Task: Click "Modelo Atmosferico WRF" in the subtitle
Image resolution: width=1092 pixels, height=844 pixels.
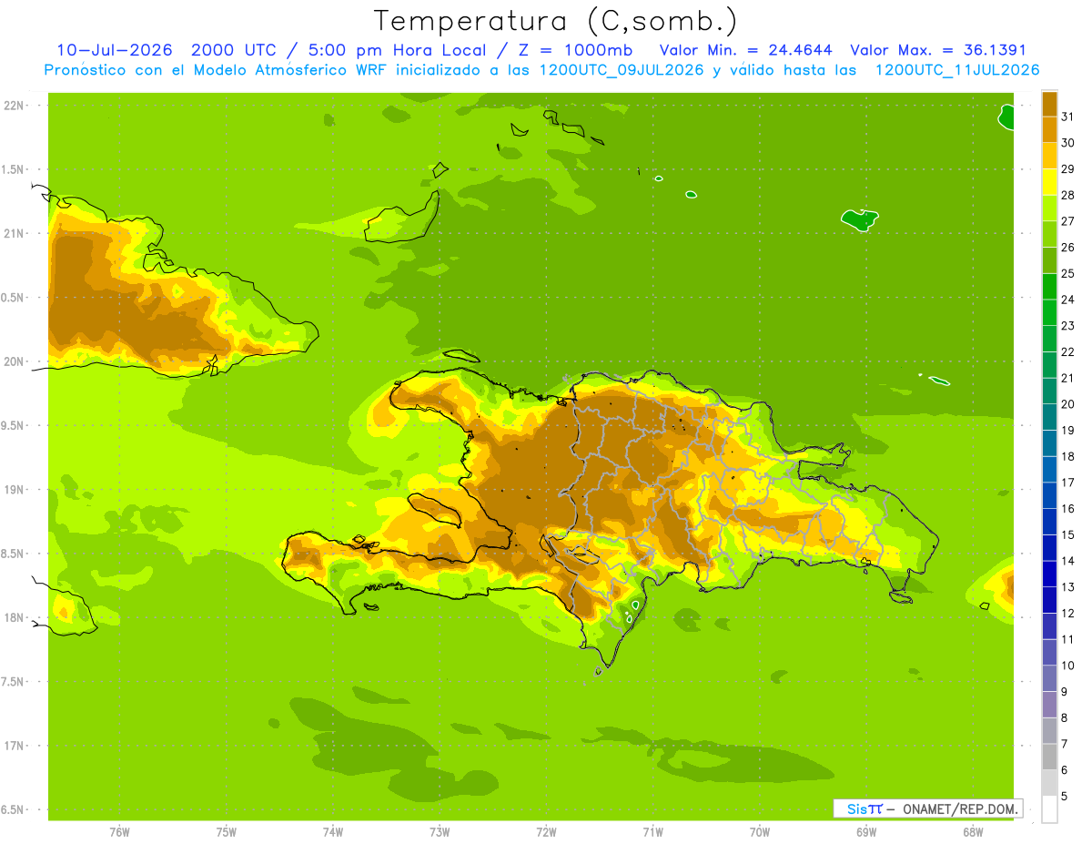Action: (294, 70)
